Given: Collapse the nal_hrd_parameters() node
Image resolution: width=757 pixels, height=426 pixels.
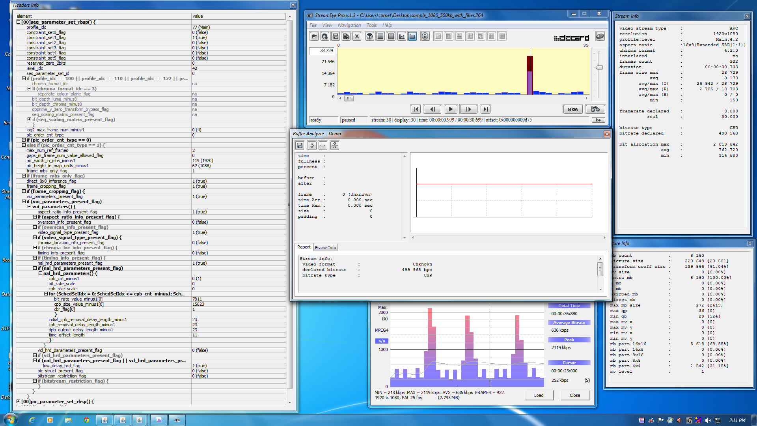Looking at the screenshot, I should (40, 273).
